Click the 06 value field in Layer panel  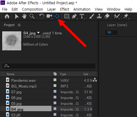(111, 33)
